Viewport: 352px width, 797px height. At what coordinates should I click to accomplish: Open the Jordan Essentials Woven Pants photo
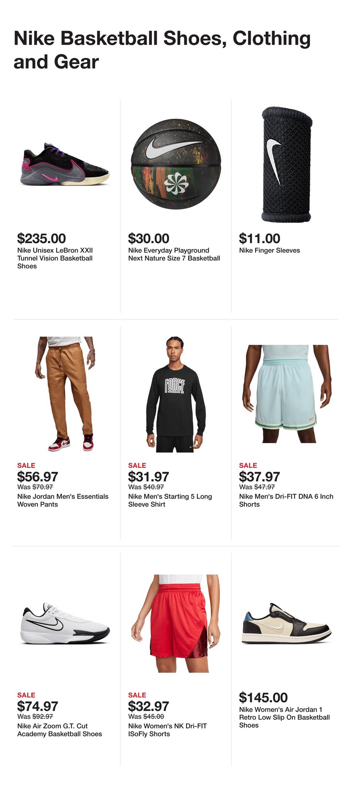[65, 394]
